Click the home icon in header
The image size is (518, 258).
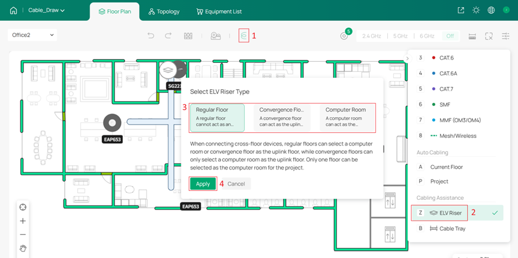13,10
